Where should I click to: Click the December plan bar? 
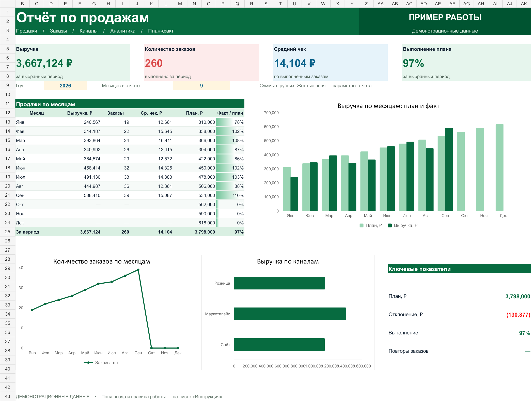coord(499,167)
